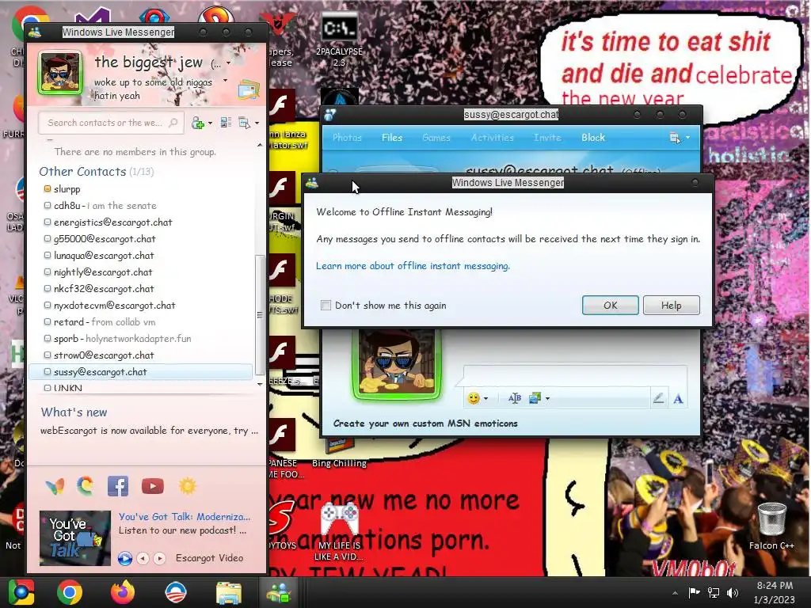Expand the Show menu arrow in chat window
Screen dimensions: 811x608
[688, 138]
